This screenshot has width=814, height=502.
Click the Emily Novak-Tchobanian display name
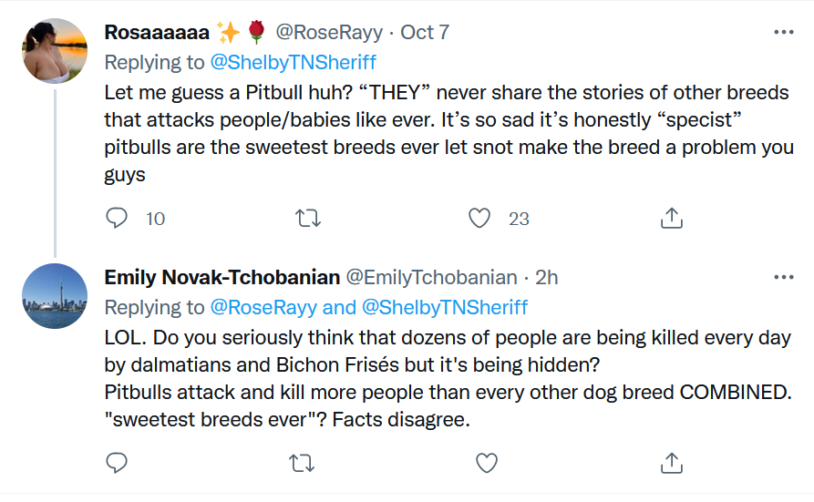pos(222,277)
